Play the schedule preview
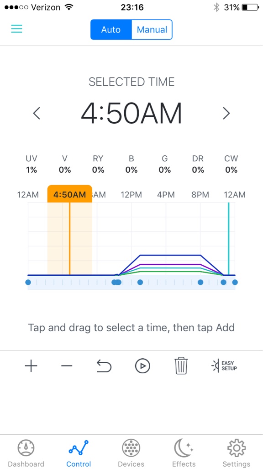 (142, 366)
